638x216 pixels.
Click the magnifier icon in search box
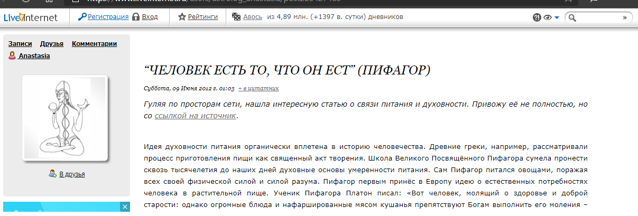coord(572,17)
